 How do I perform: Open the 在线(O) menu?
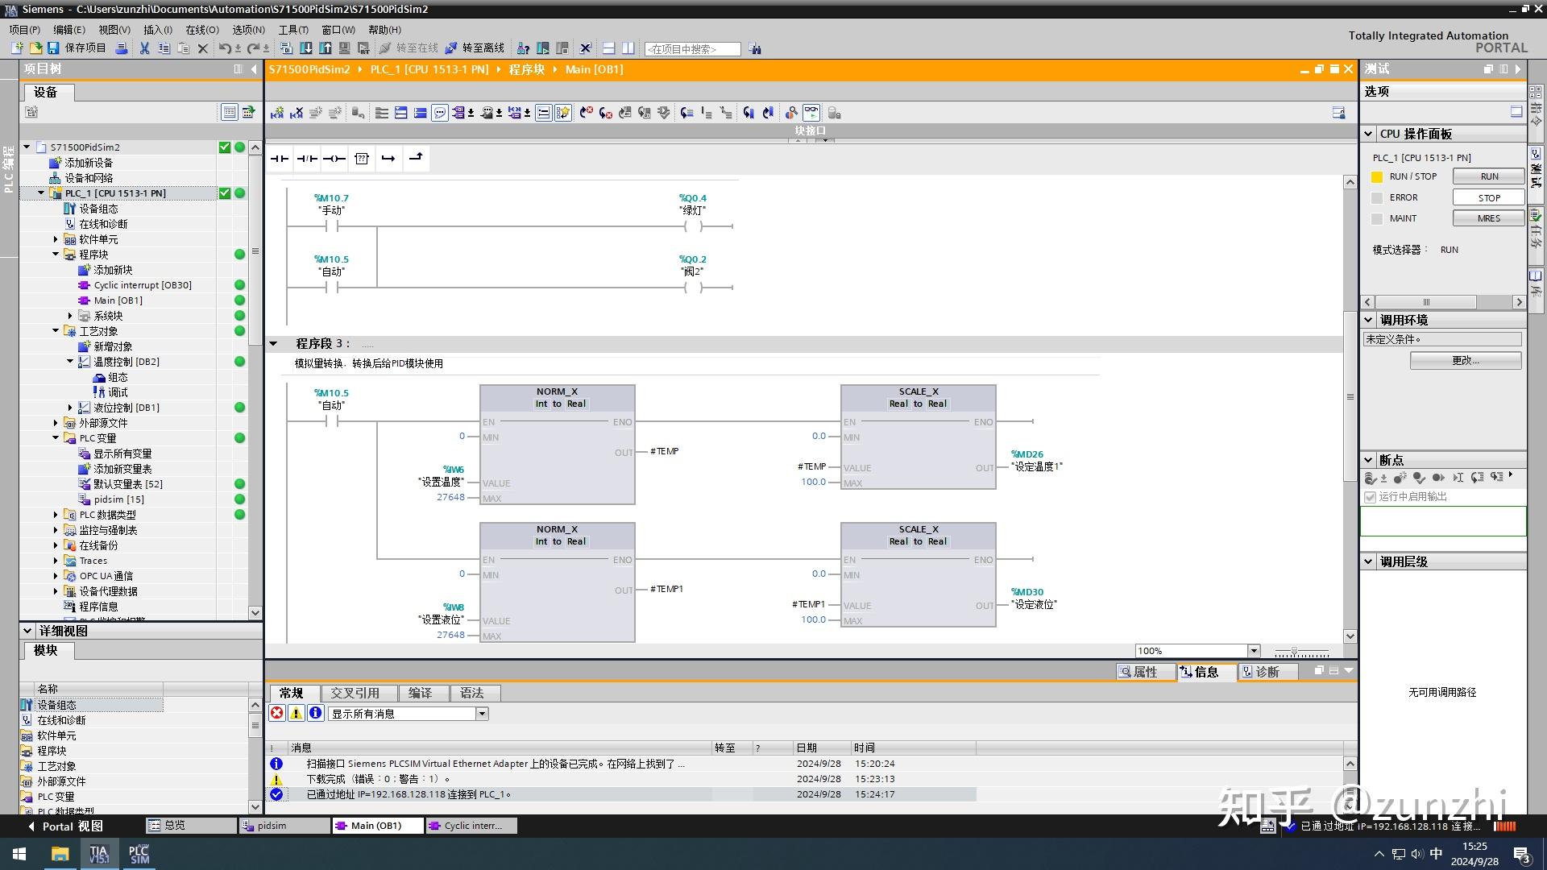(201, 30)
